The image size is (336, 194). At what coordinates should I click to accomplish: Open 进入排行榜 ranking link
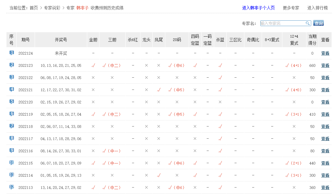pyautogui.click(x=317, y=8)
